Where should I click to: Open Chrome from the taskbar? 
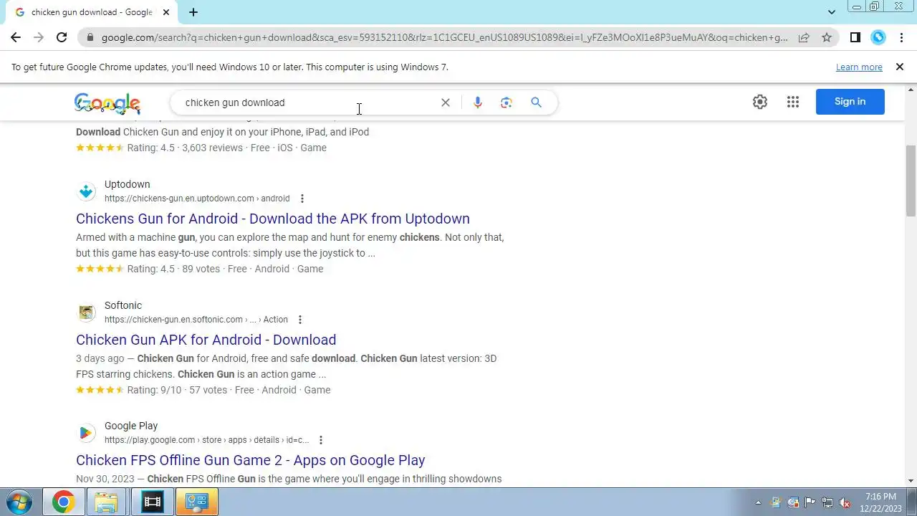pos(63,502)
